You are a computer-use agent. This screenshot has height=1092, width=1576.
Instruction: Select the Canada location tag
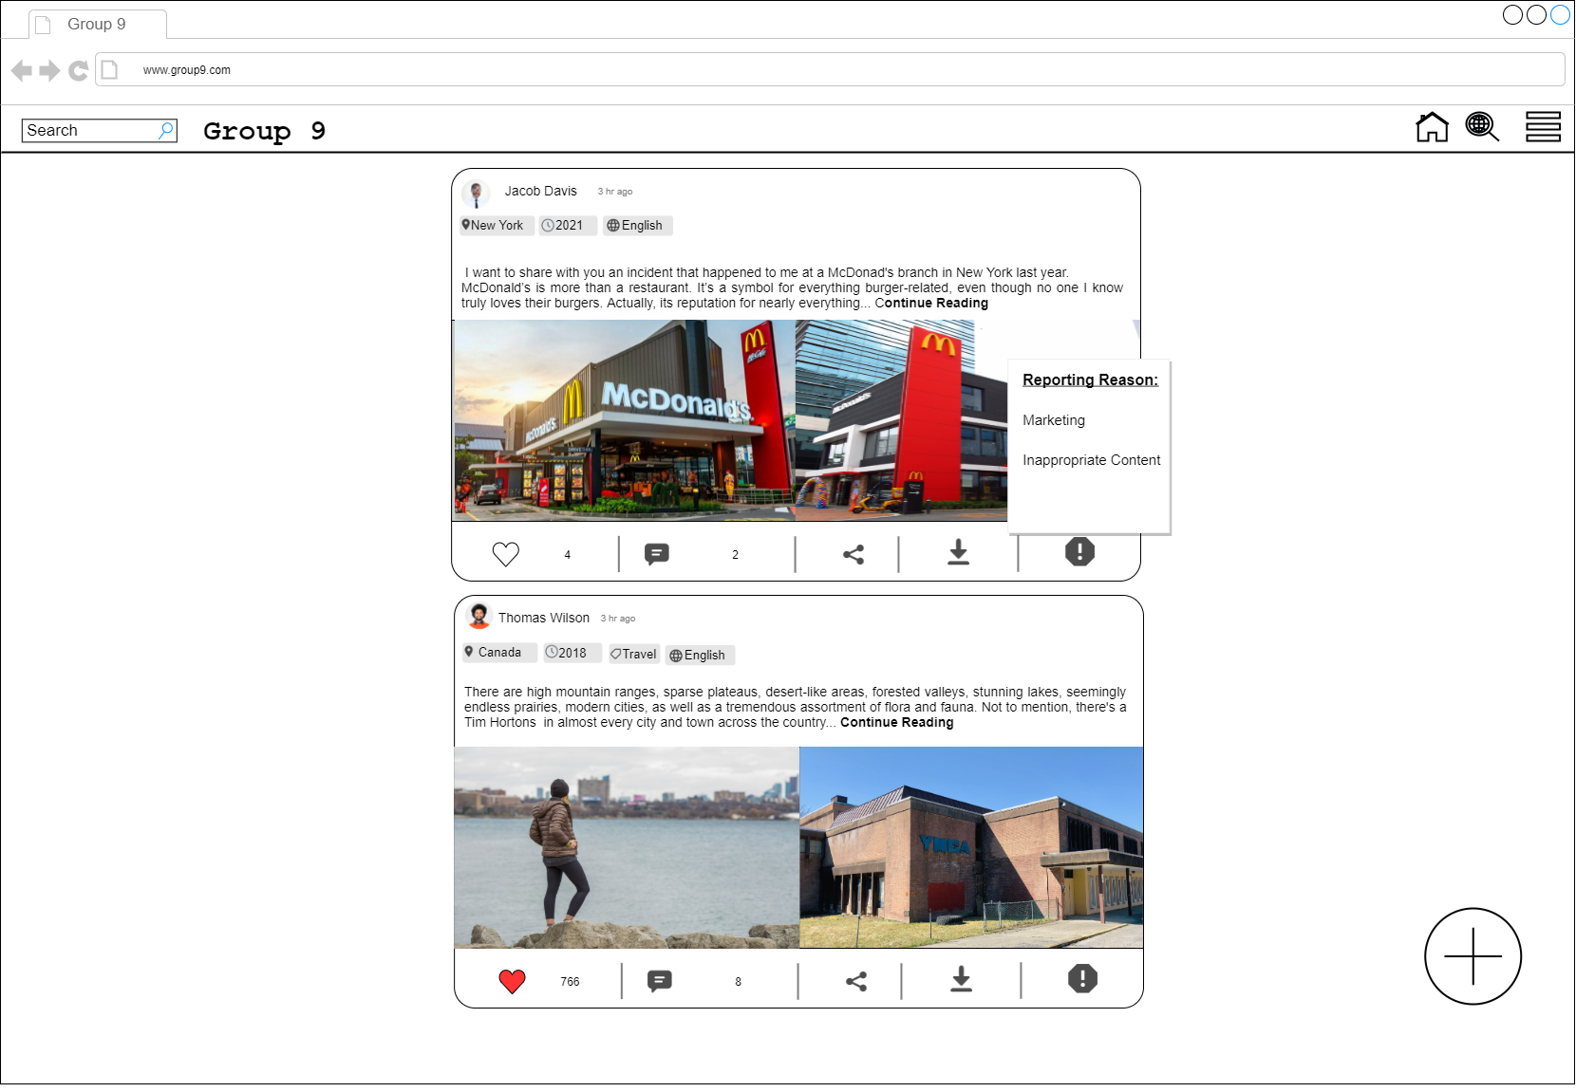tap(499, 653)
